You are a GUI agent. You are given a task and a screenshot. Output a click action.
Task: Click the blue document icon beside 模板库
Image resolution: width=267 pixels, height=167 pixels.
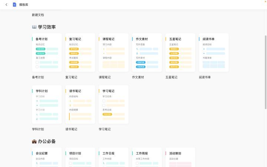[14, 4]
